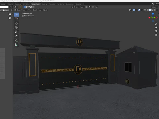Toggle viewport gizmos display button

point(134,10)
